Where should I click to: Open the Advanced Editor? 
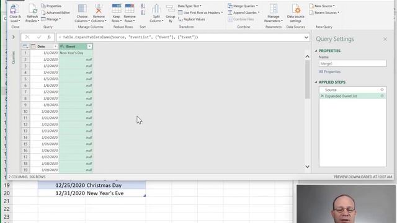coord(55,12)
